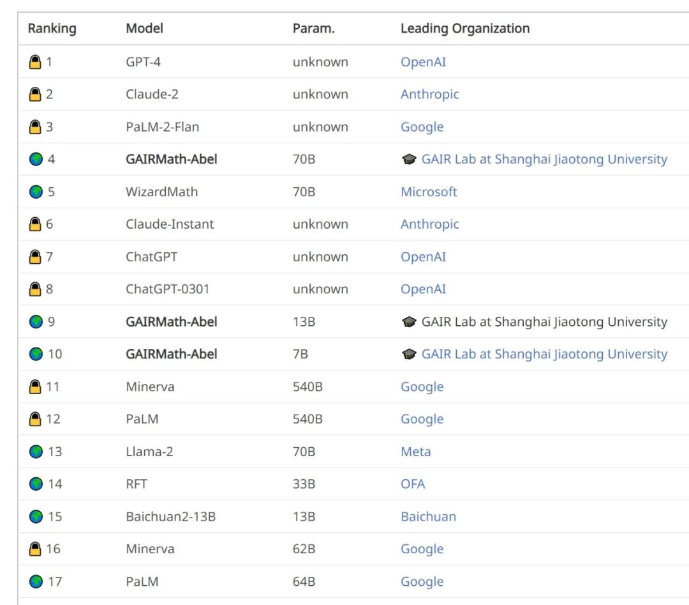This screenshot has width=689, height=605.
Task: Open the OpenAI link for GPT-4
Action: point(423,62)
